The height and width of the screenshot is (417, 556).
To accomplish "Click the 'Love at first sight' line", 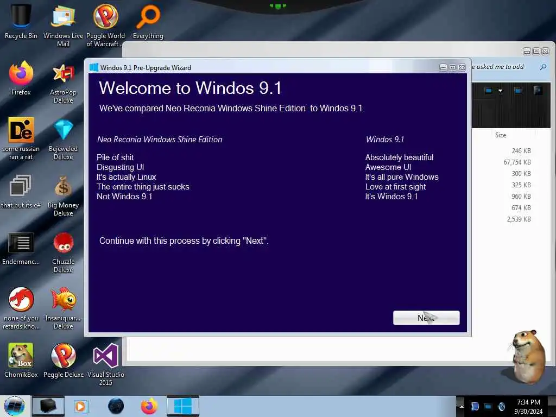I will [395, 187].
